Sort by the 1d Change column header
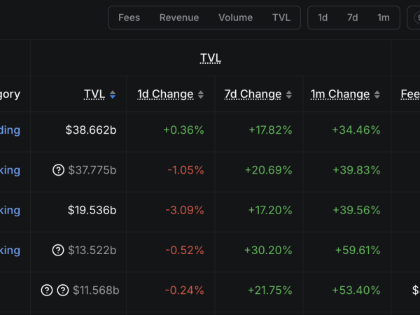Screen dimensions: 420x315 click(x=165, y=94)
